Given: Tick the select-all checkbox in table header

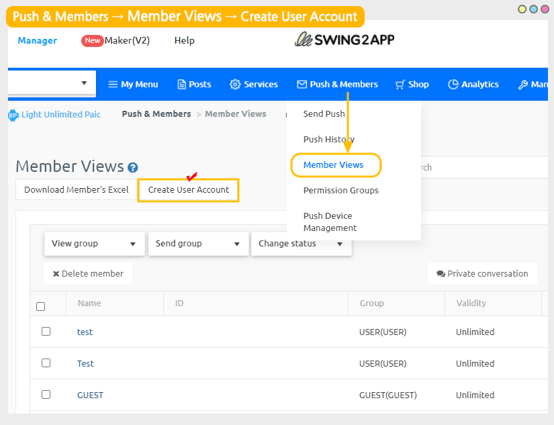Looking at the screenshot, I should tap(40, 306).
